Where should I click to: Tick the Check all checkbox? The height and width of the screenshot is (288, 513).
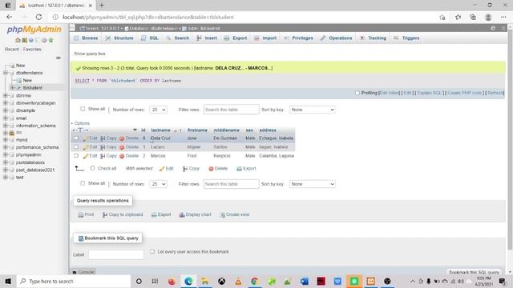92,168
